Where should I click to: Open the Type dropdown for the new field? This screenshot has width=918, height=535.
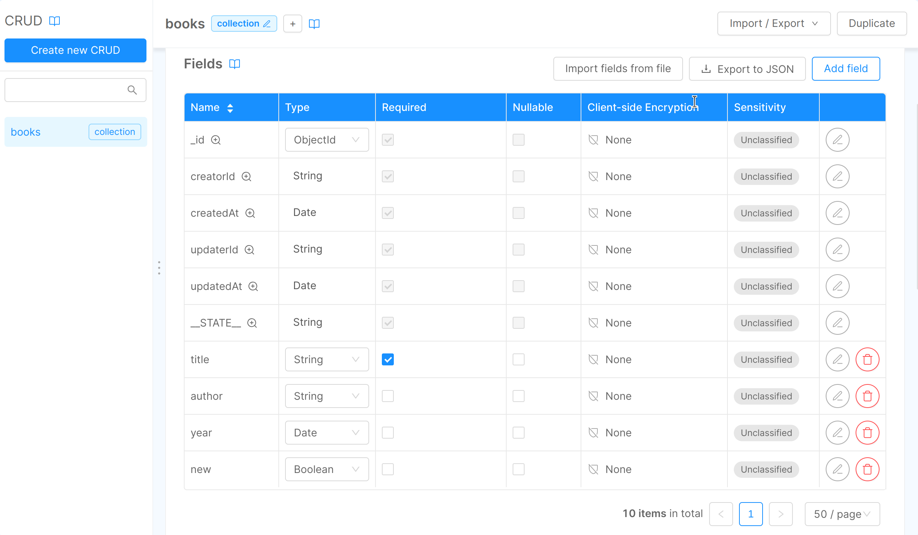click(327, 469)
